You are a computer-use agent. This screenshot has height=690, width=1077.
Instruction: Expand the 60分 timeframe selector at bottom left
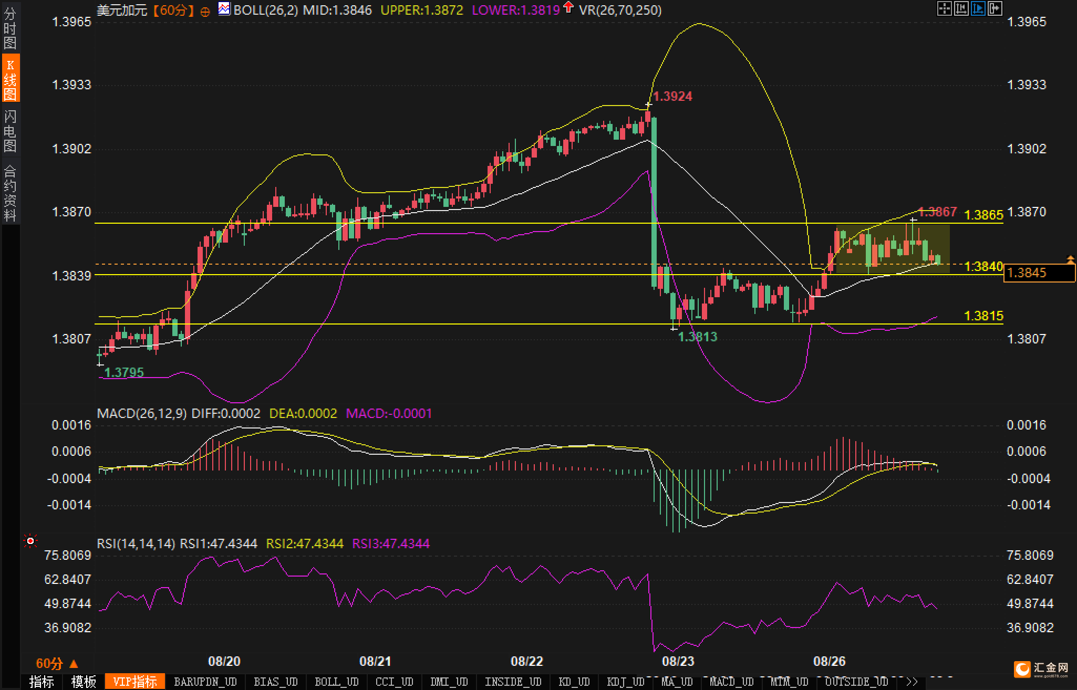[57, 664]
